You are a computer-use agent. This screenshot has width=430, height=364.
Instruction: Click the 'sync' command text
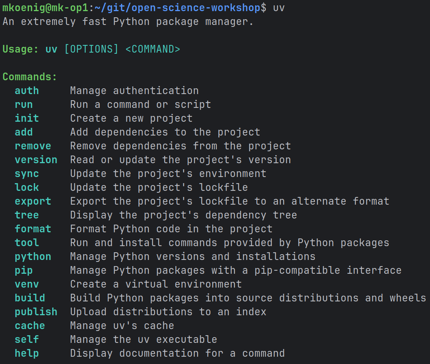tap(27, 174)
